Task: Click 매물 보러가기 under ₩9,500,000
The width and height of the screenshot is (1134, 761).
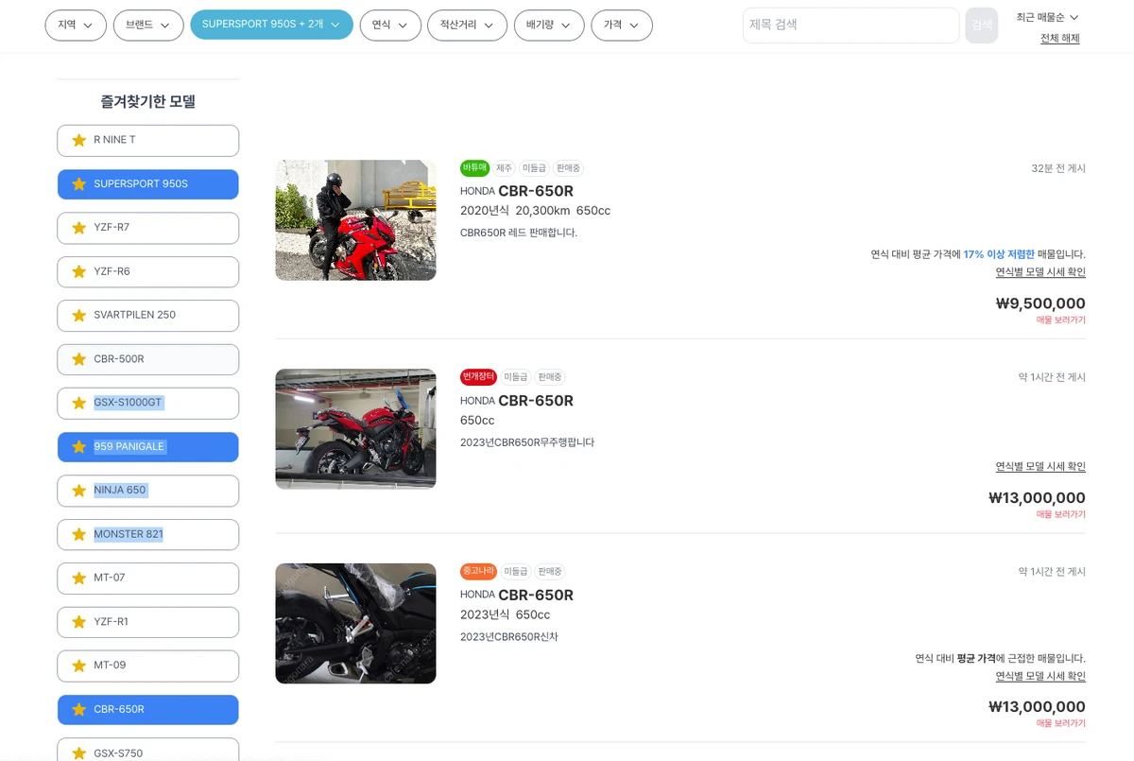Action: point(1060,320)
